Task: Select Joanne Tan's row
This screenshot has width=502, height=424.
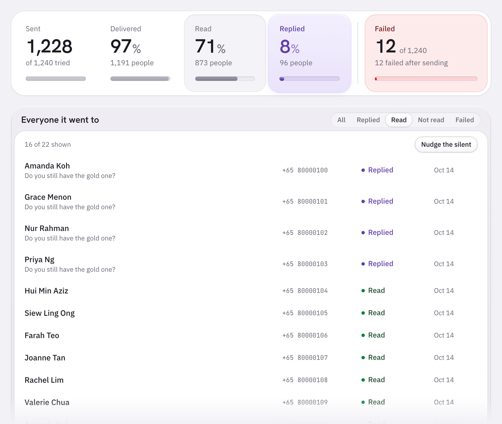Action: pyautogui.click(x=251, y=358)
